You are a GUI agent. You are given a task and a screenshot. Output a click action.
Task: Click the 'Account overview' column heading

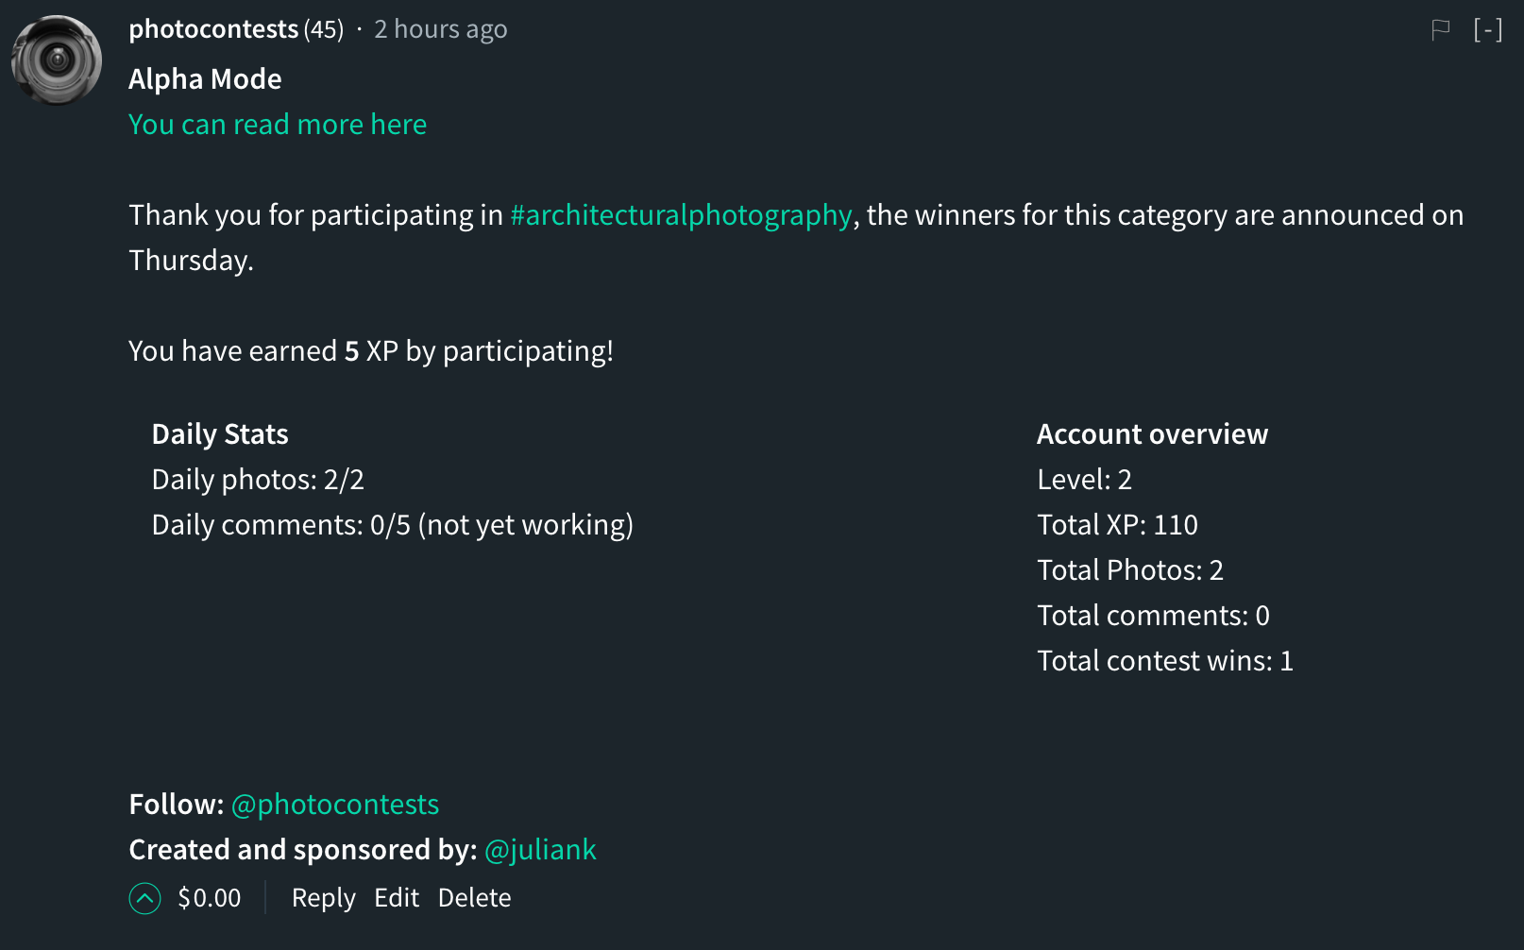(1153, 434)
